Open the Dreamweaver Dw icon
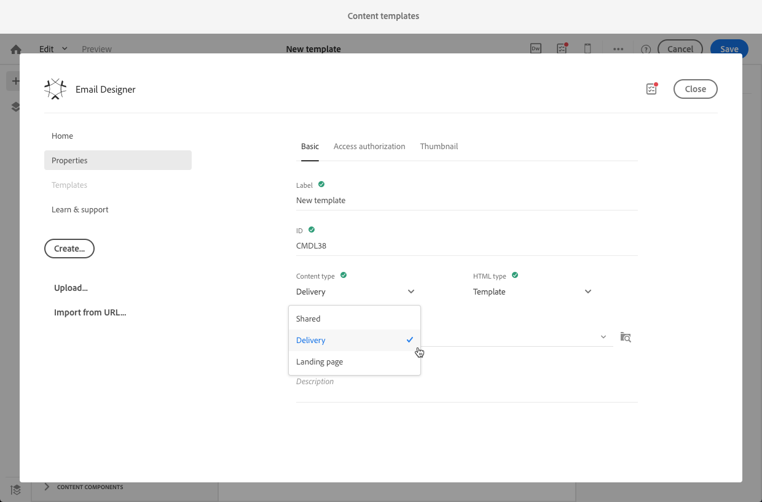 536,48
